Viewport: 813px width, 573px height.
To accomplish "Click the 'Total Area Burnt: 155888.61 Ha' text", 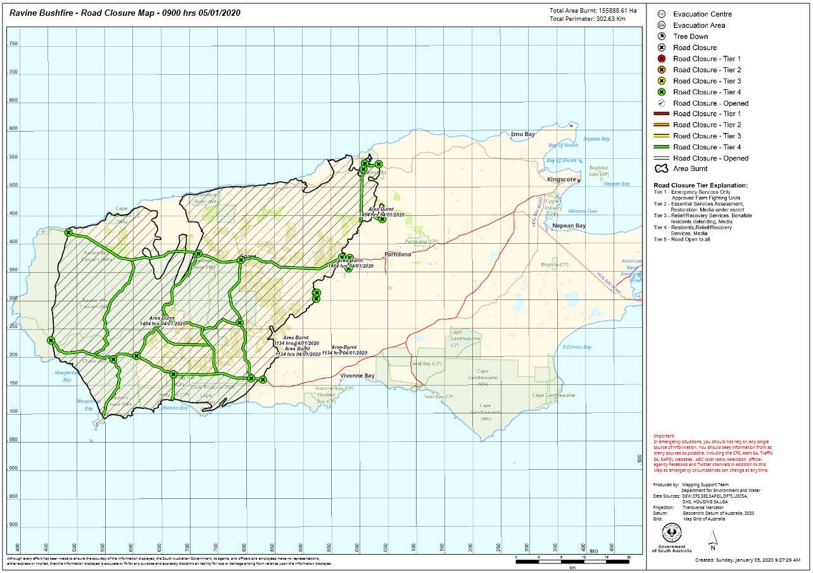I will pos(593,11).
